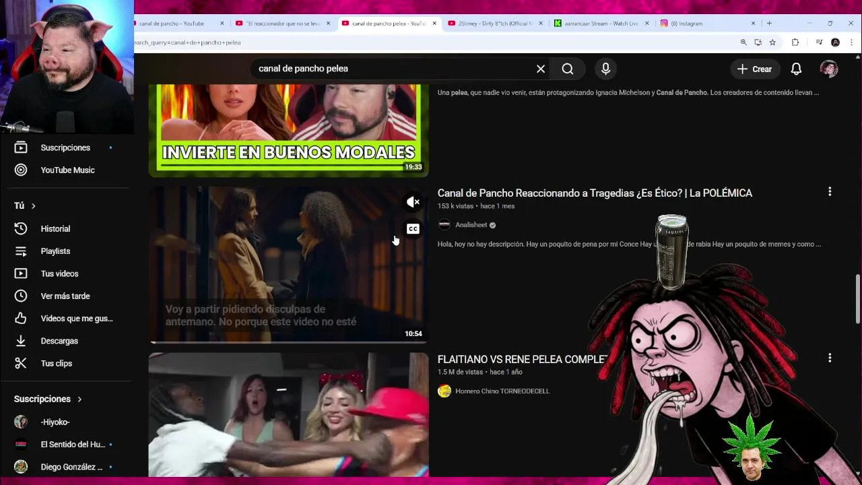862x485 pixels.
Task: Seek within the preview video's progress bar
Action: point(288,342)
